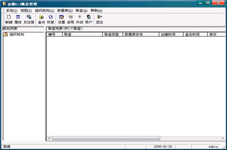Viewport: 227px width, 150px height.
Task: Click the 恢复 (Restore) toolbar icon
Action: [x=50, y=19]
